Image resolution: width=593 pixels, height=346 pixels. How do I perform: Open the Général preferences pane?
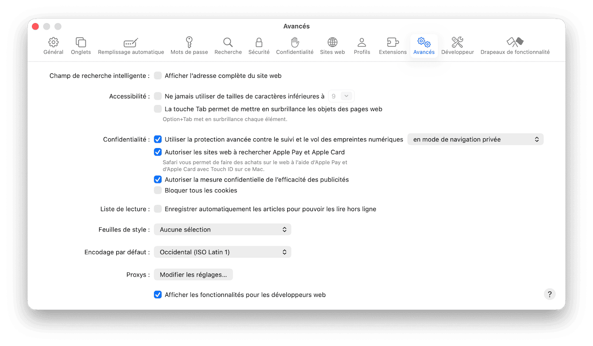(53, 46)
